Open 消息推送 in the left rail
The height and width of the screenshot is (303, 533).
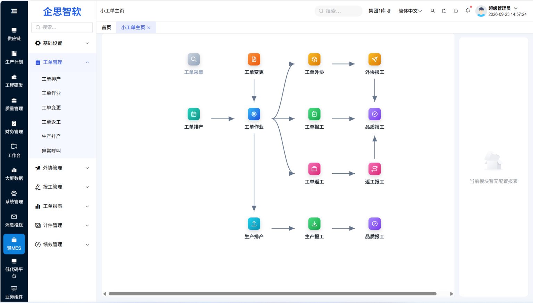(x=14, y=220)
